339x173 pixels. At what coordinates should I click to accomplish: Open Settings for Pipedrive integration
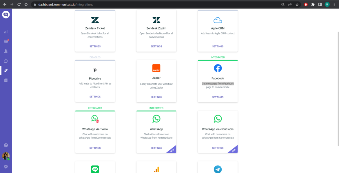[95, 96]
